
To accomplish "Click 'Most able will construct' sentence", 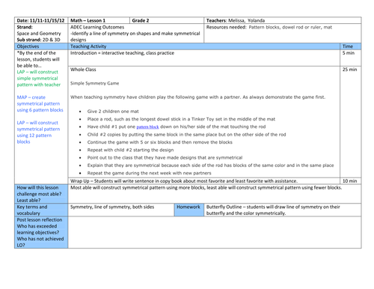I will (206, 187).
